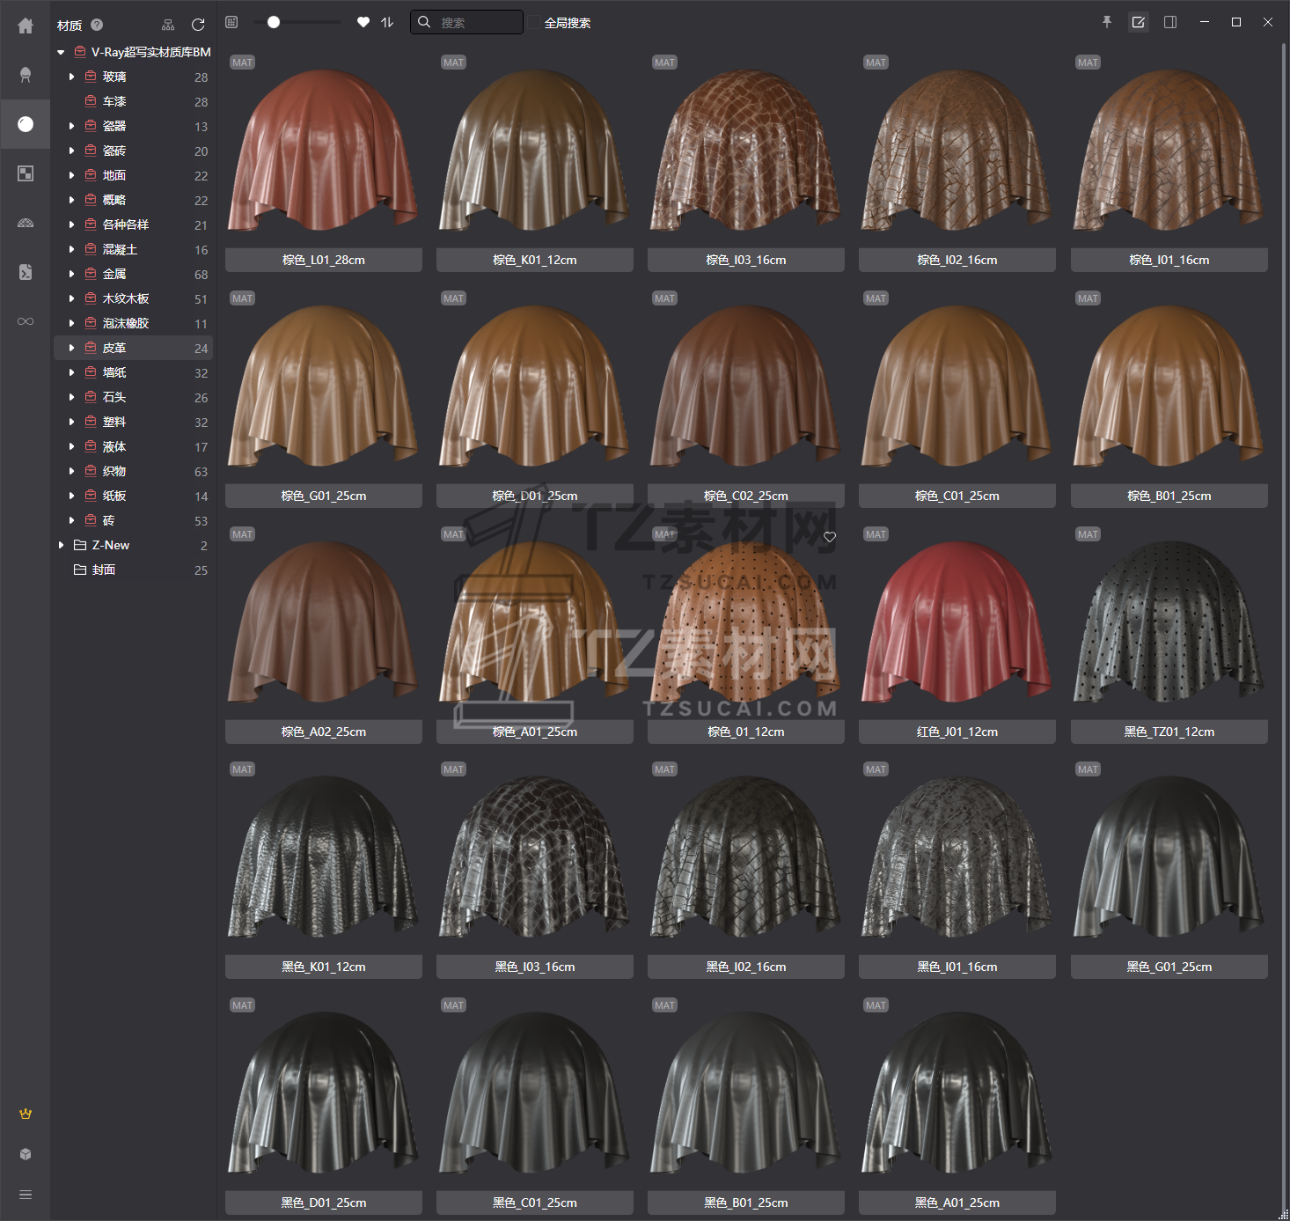This screenshot has width=1290, height=1221.
Task: Click the sort order arrows icon
Action: tap(387, 22)
